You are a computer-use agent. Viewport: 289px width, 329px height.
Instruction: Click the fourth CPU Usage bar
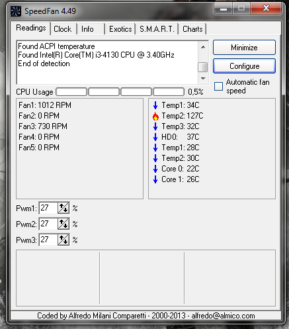point(169,92)
